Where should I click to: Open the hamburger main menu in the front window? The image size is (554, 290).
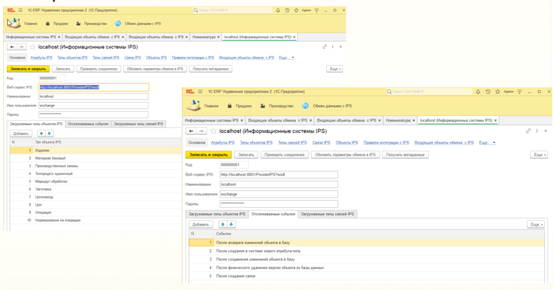tap(200, 92)
